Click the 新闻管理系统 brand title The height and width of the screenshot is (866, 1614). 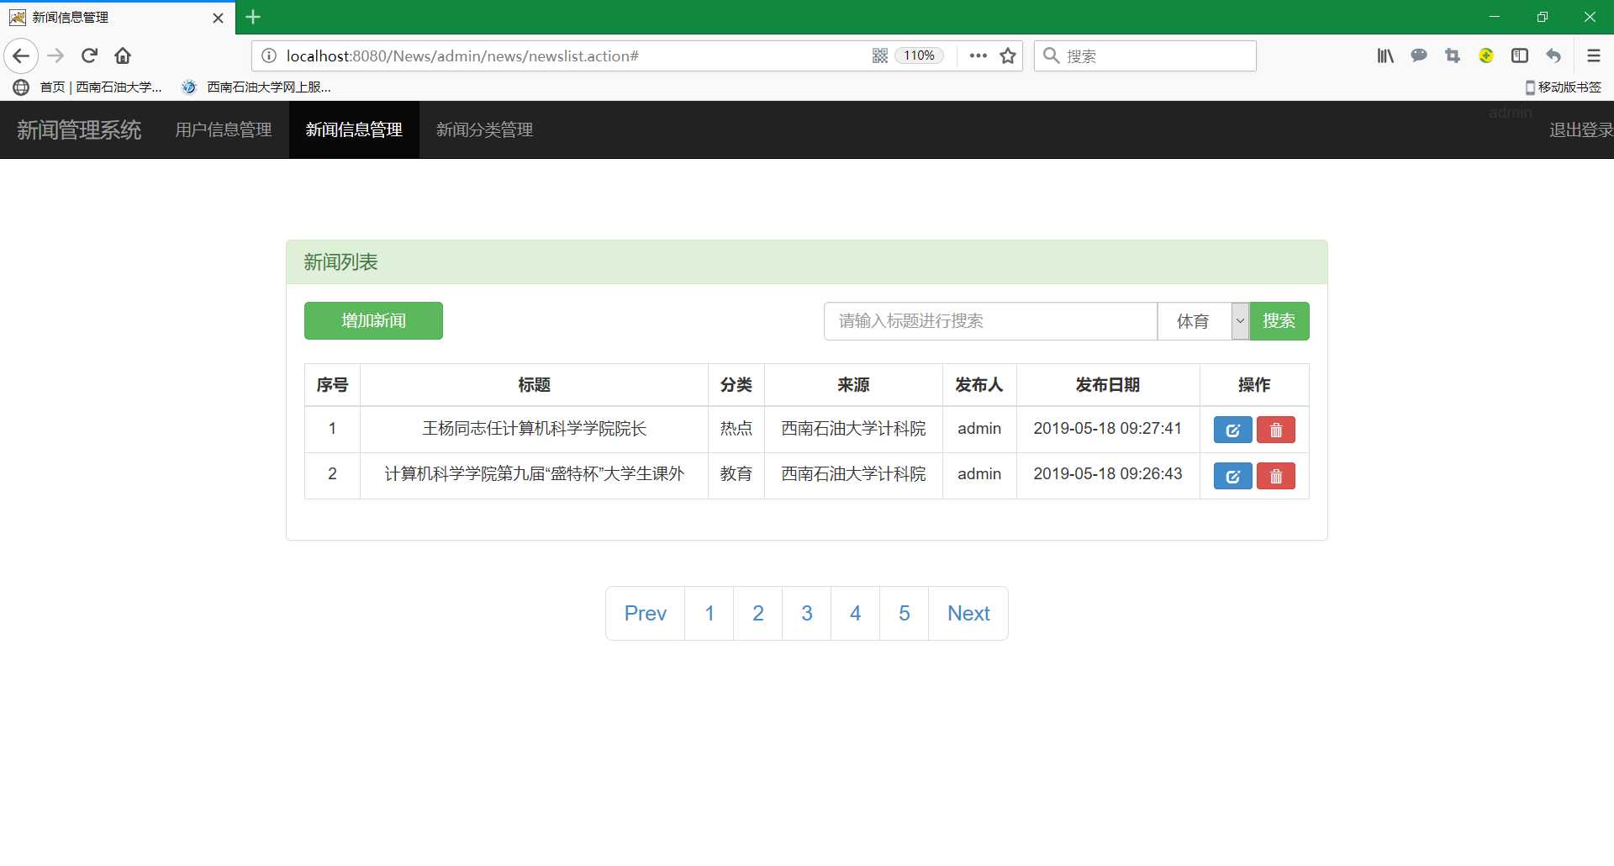(79, 130)
